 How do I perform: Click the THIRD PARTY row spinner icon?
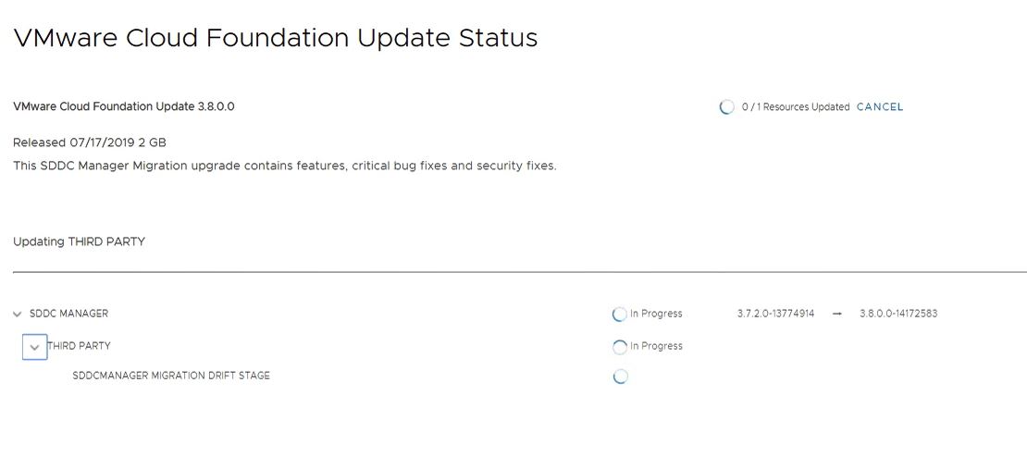[x=620, y=347]
